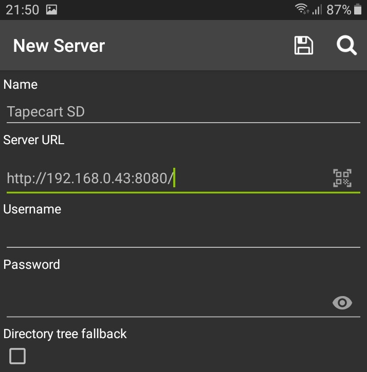Image resolution: width=367 pixels, height=372 pixels.
Task: Scan server URL using QR code icon
Action: tap(342, 178)
